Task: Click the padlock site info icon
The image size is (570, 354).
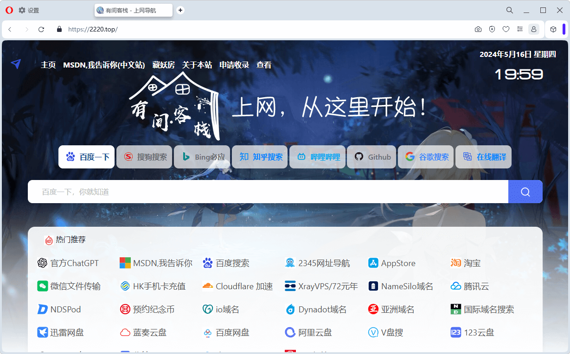Action: coord(59,29)
